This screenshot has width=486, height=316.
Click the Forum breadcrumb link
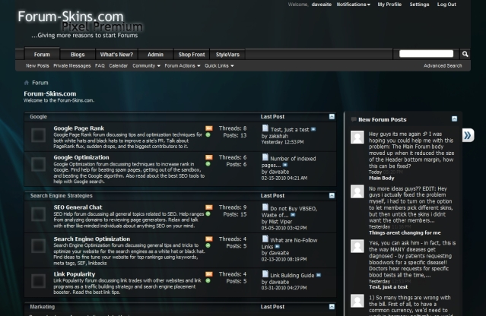coord(40,83)
